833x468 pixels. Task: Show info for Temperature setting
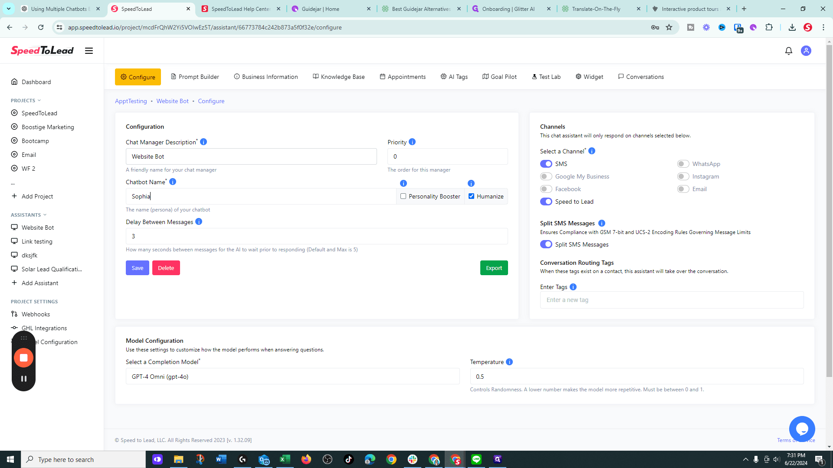pos(509,362)
